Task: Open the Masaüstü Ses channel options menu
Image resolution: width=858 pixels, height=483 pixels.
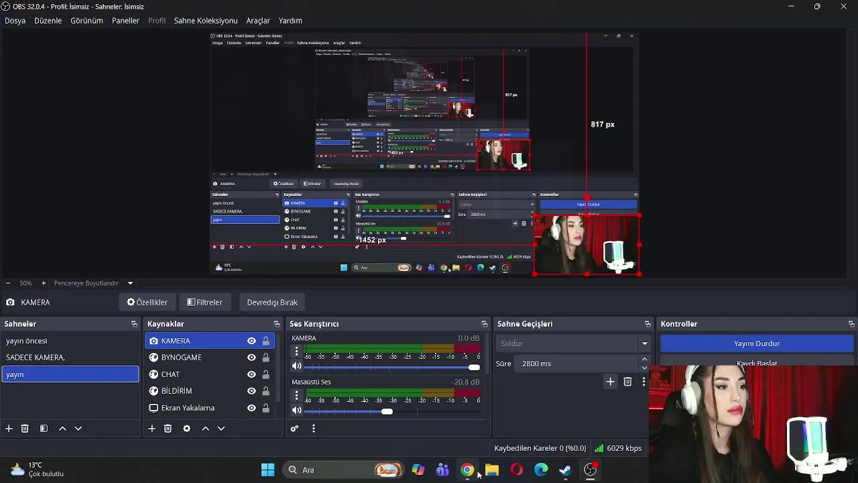Action: [296, 395]
